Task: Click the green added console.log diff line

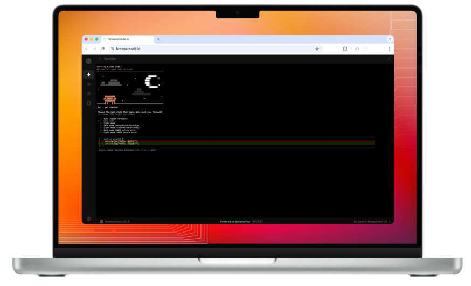Action: [x=237, y=144]
